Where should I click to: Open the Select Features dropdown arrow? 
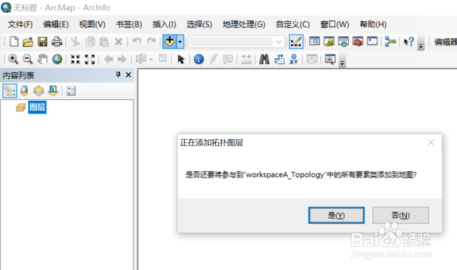coord(151,59)
